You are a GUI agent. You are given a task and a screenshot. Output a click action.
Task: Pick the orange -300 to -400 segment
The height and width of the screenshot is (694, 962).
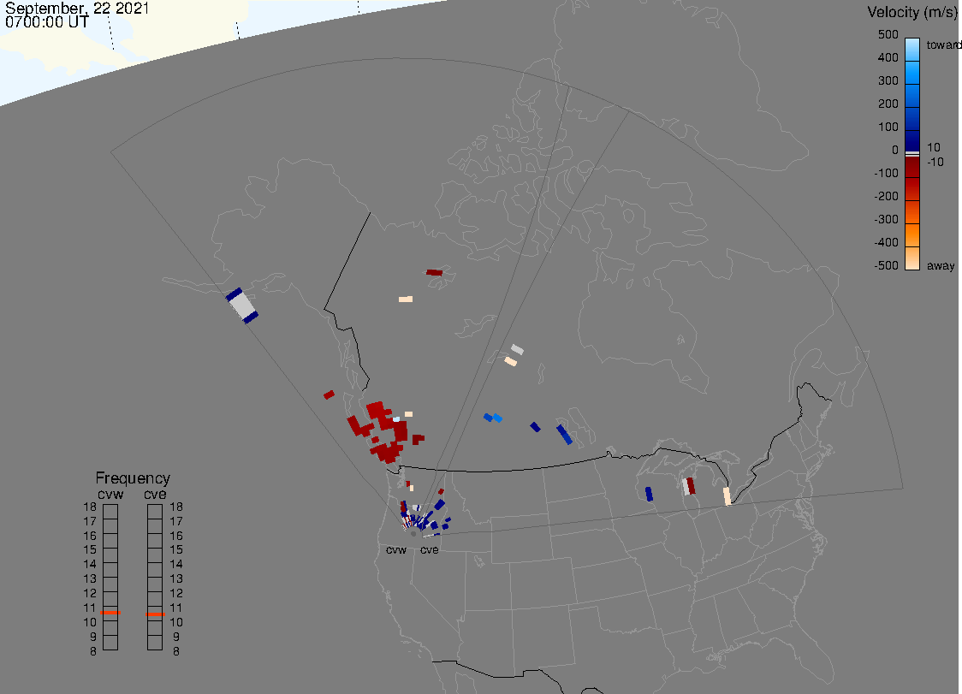912,235
